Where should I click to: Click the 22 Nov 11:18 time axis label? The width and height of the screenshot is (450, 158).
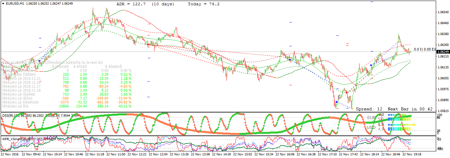(x=95, y=154)
